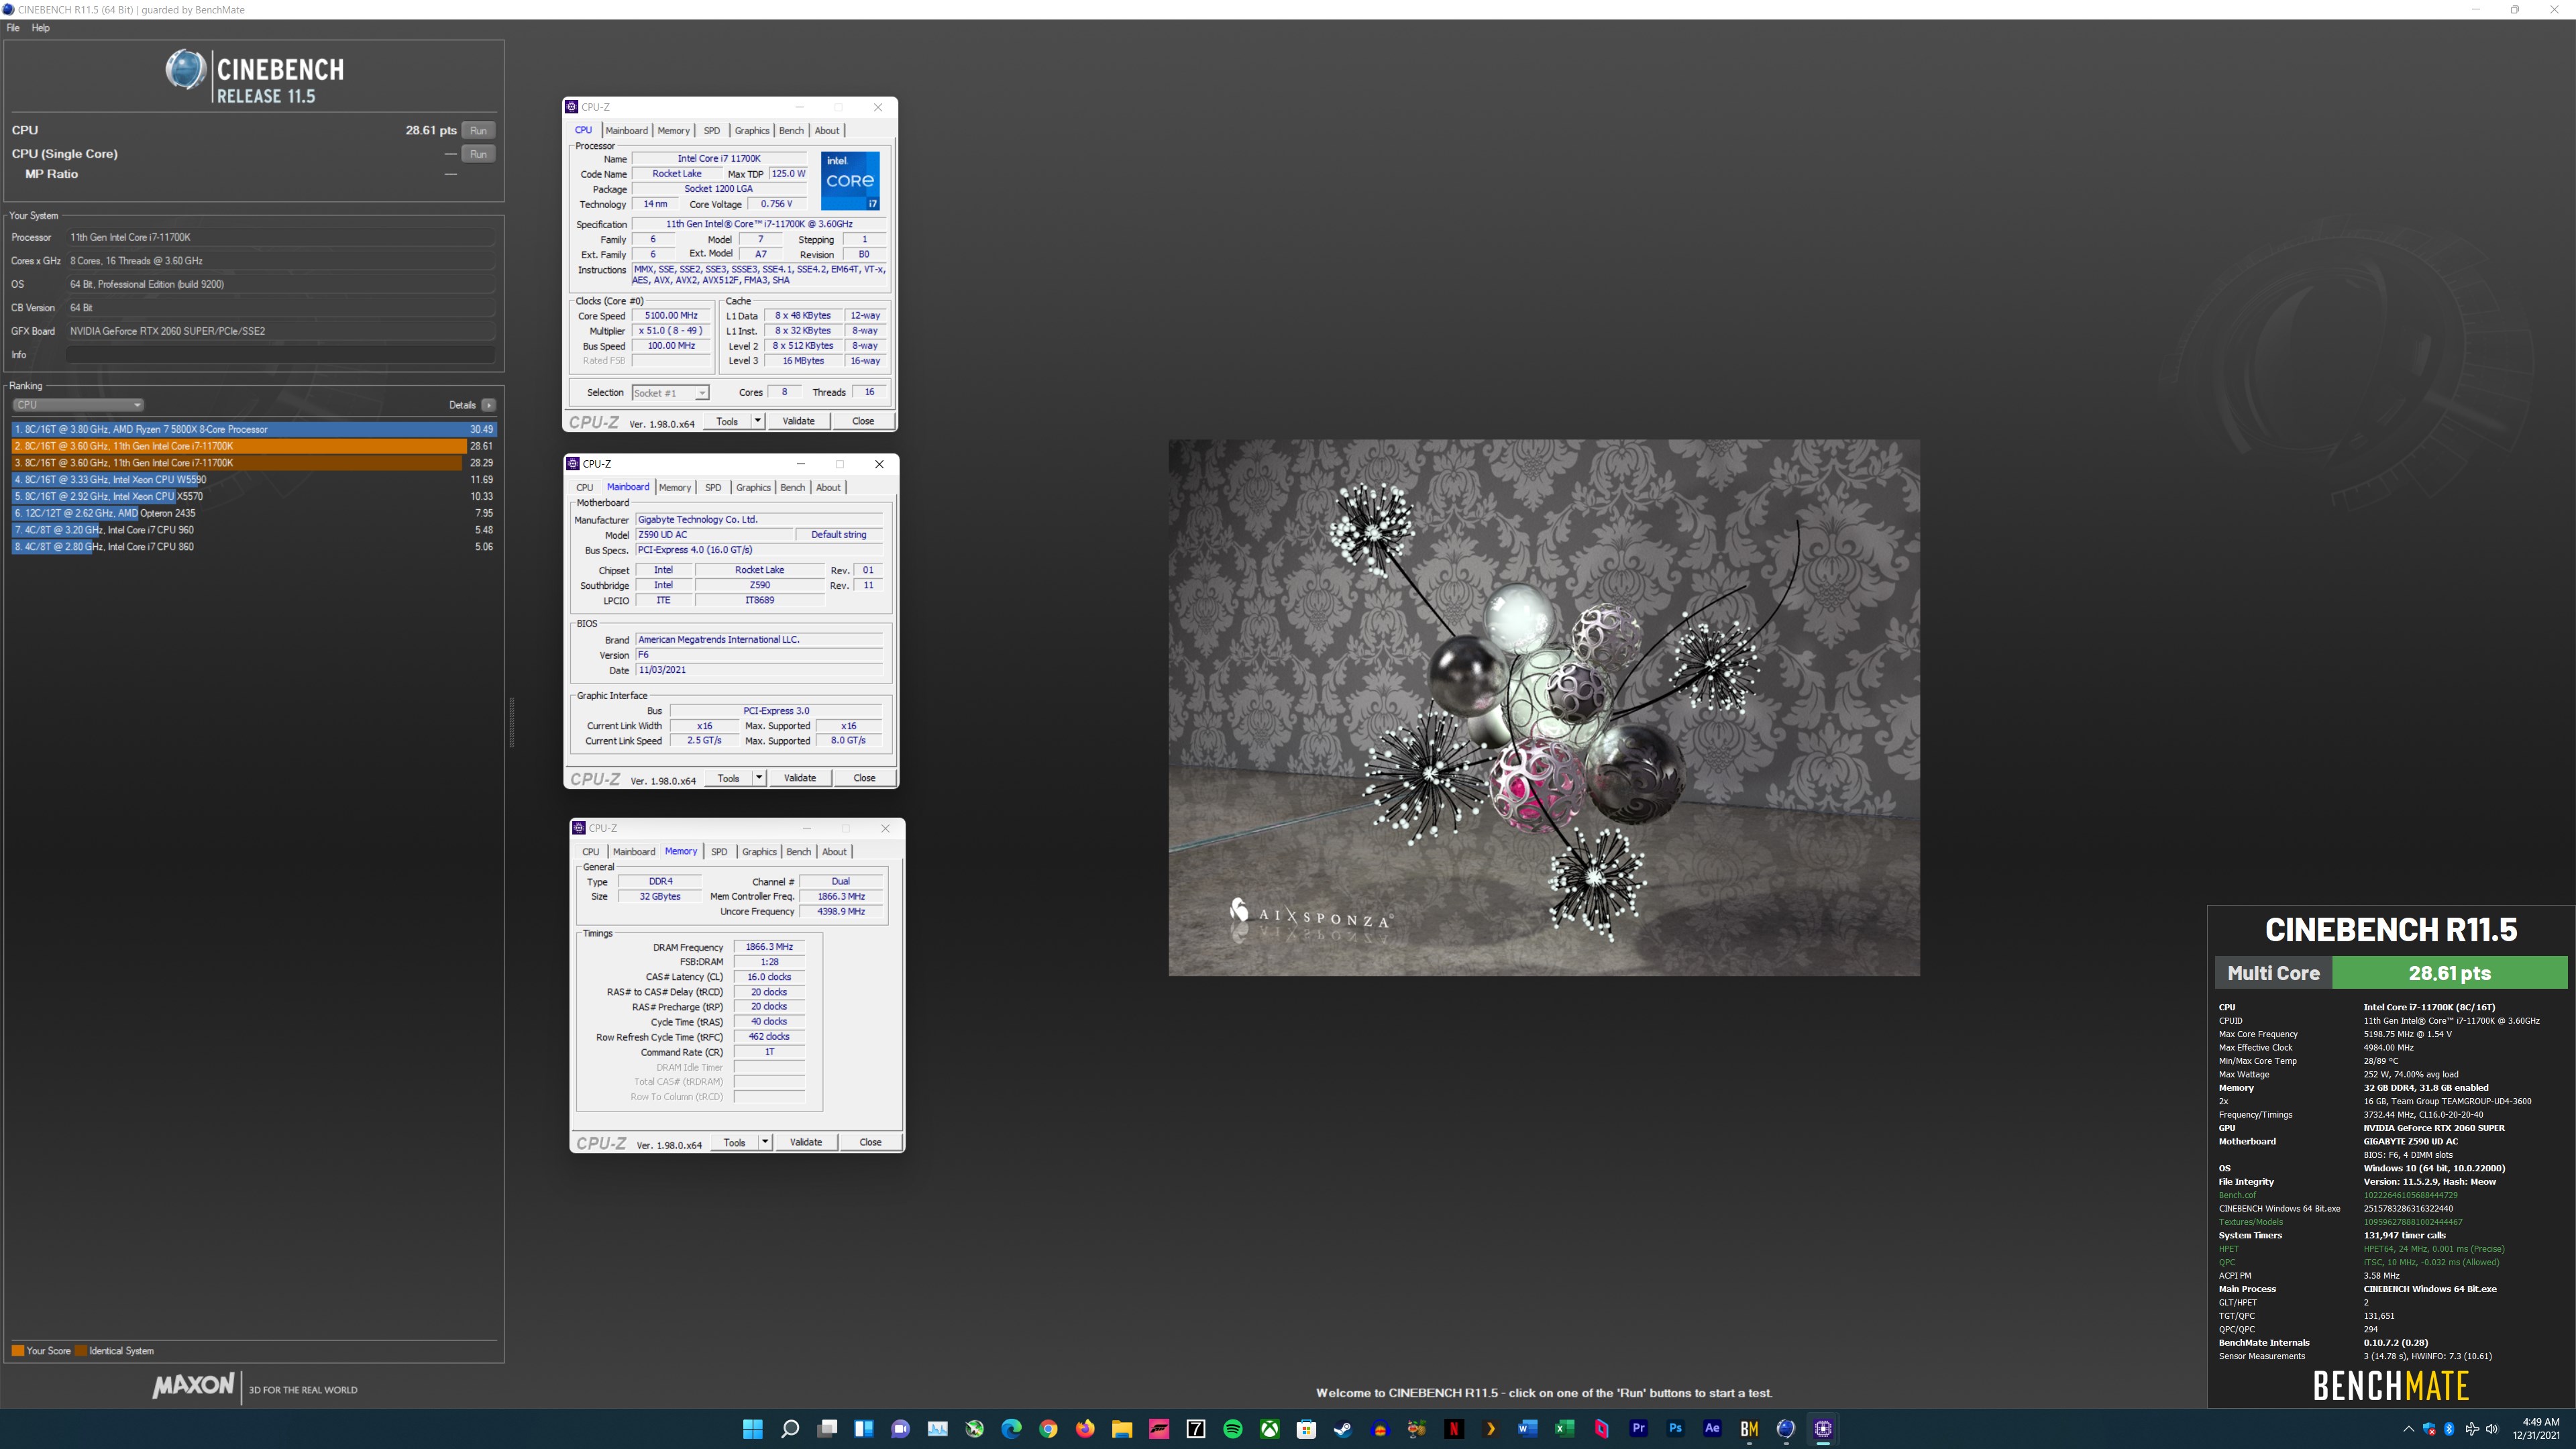Select AMD Ryzen 7 5800X ranking row
The image size is (2576, 1449).
[x=254, y=429]
